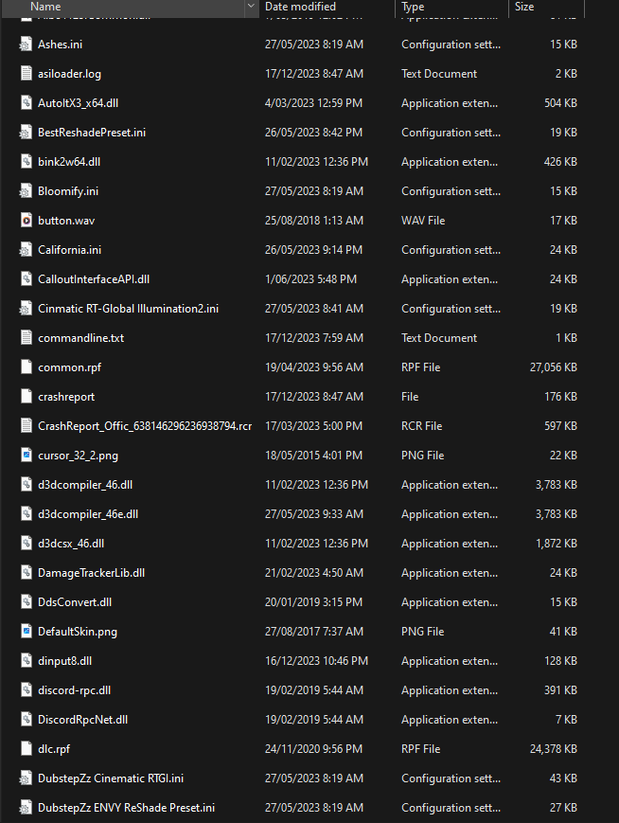Viewport: 619px width, 823px height.
Task: Open the Name column filter dropdown arrow
Action: [251, 7]
